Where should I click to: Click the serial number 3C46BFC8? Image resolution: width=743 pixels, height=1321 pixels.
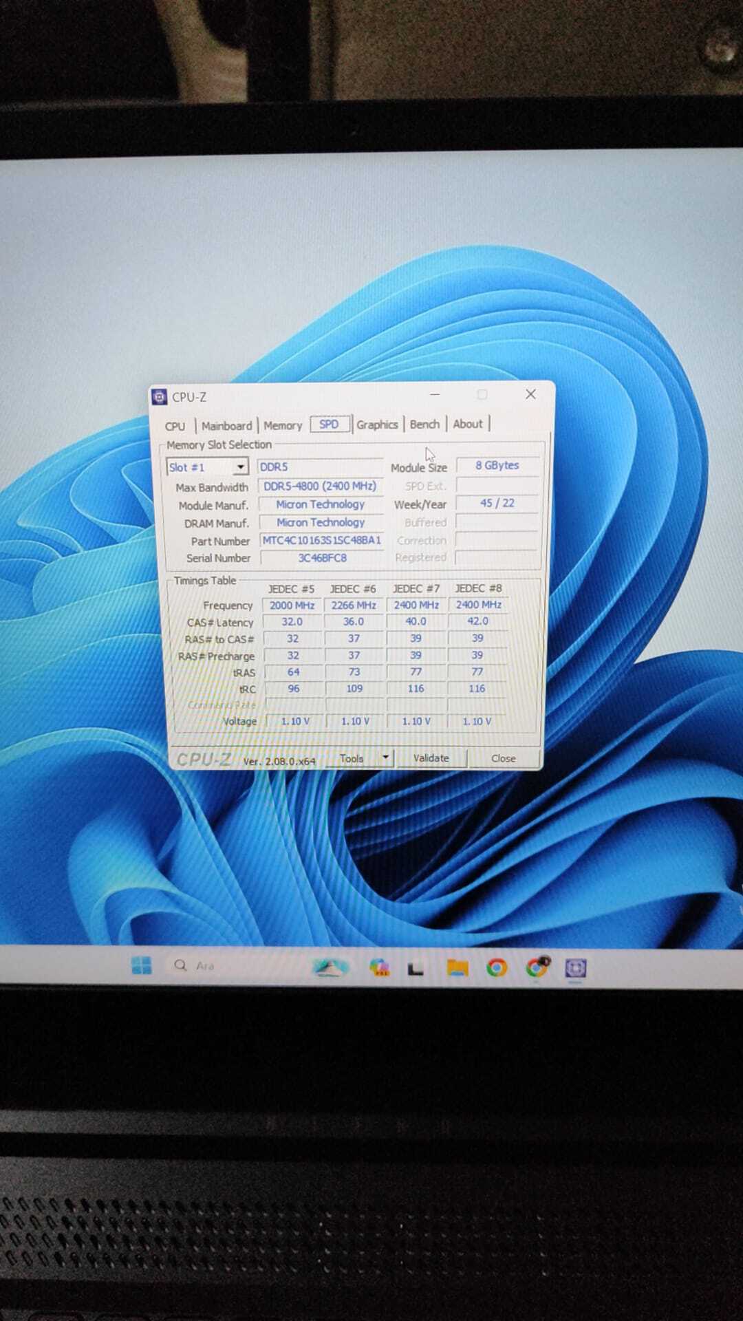[322, 558]
